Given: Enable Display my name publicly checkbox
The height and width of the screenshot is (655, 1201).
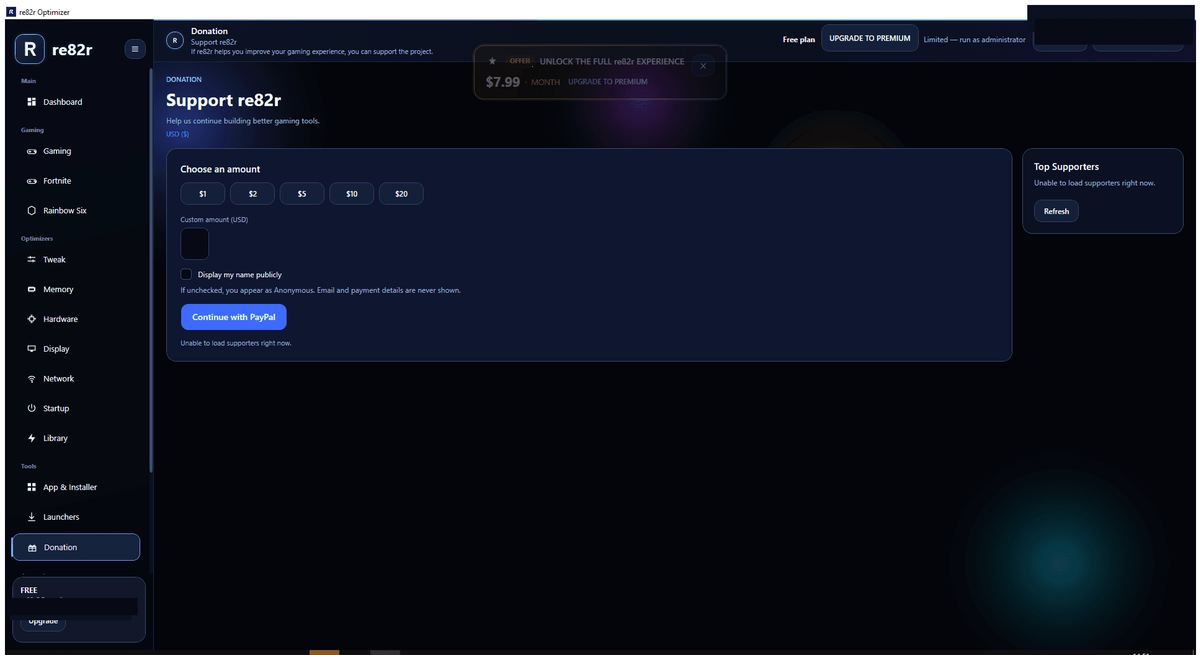Looking at the screenshot, I should coord(186,274).
